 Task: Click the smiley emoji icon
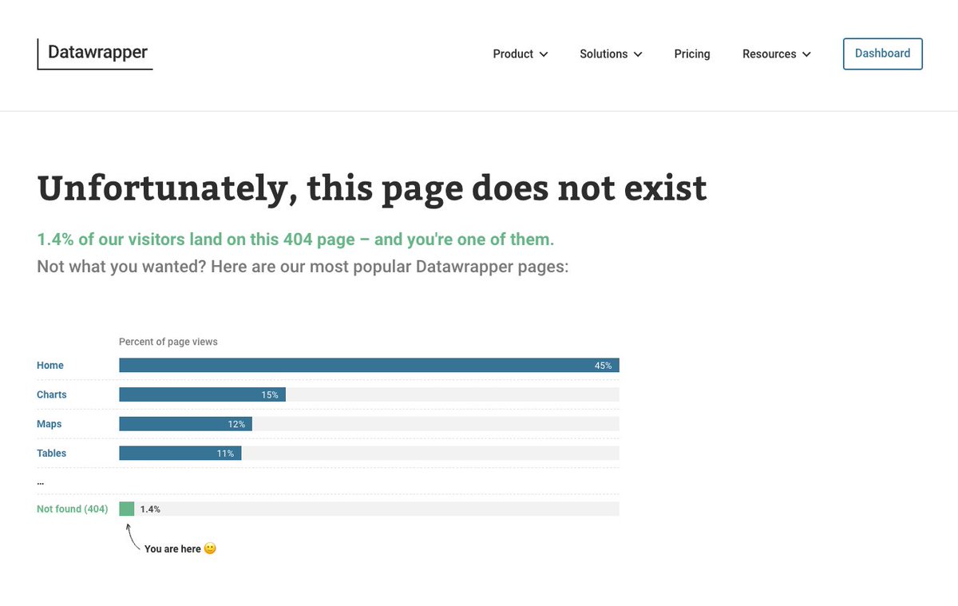pos(210,549)
